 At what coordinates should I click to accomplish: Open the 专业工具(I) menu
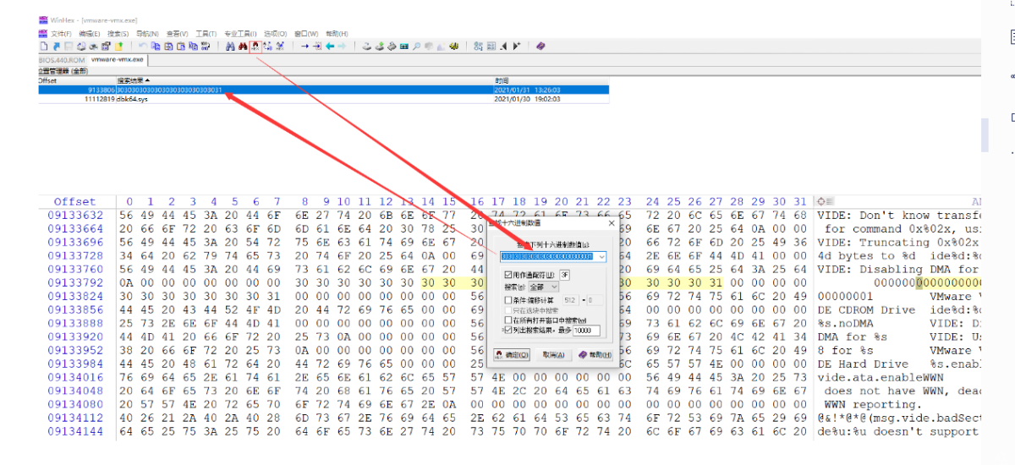pyautogui.click(x=240, y=33)
